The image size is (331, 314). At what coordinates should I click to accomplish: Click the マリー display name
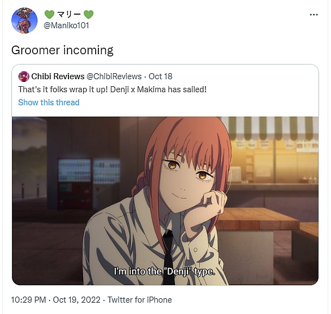point(69,15)
